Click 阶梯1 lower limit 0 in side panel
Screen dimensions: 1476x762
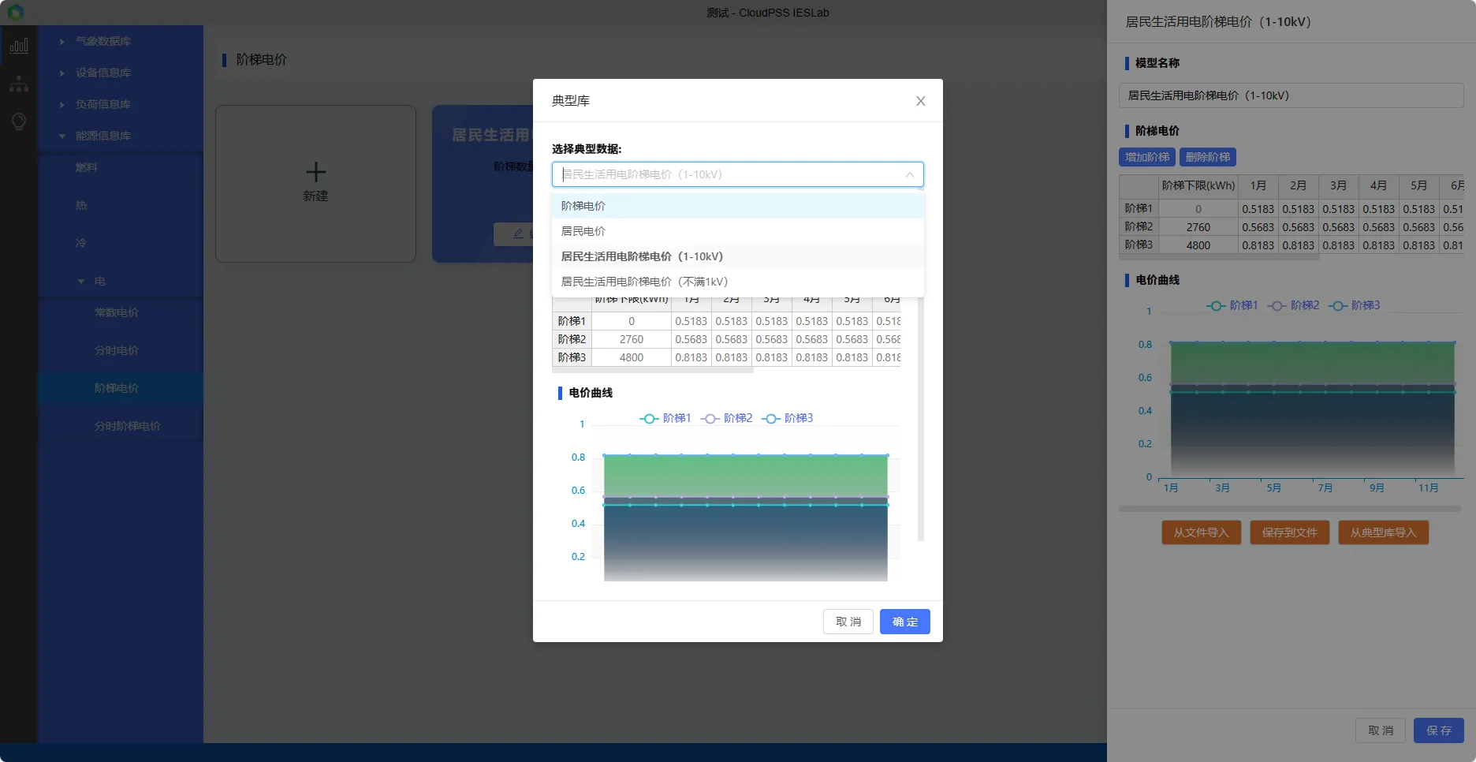1198,209
